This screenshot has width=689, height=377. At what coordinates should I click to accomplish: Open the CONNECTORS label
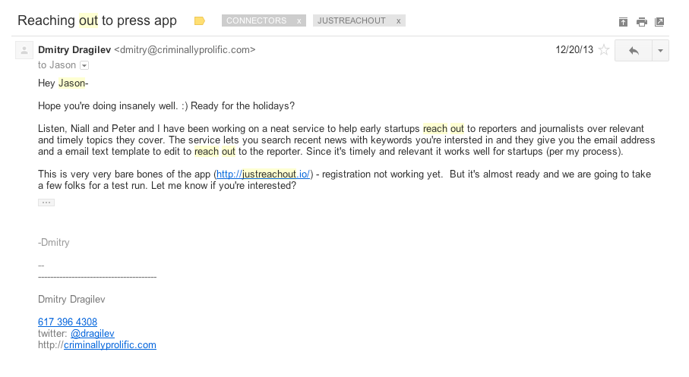[x=257, y=20]
